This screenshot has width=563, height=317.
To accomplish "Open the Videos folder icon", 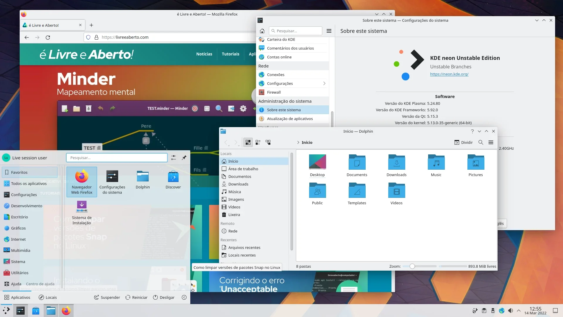I will click(396, 194).
